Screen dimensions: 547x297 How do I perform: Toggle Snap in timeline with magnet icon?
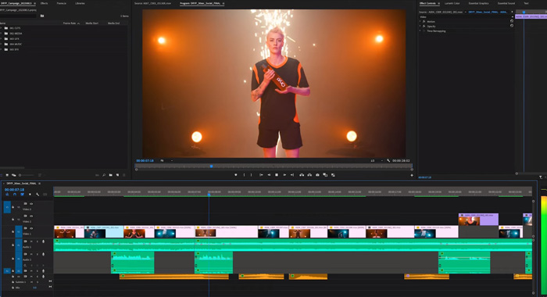15,195
